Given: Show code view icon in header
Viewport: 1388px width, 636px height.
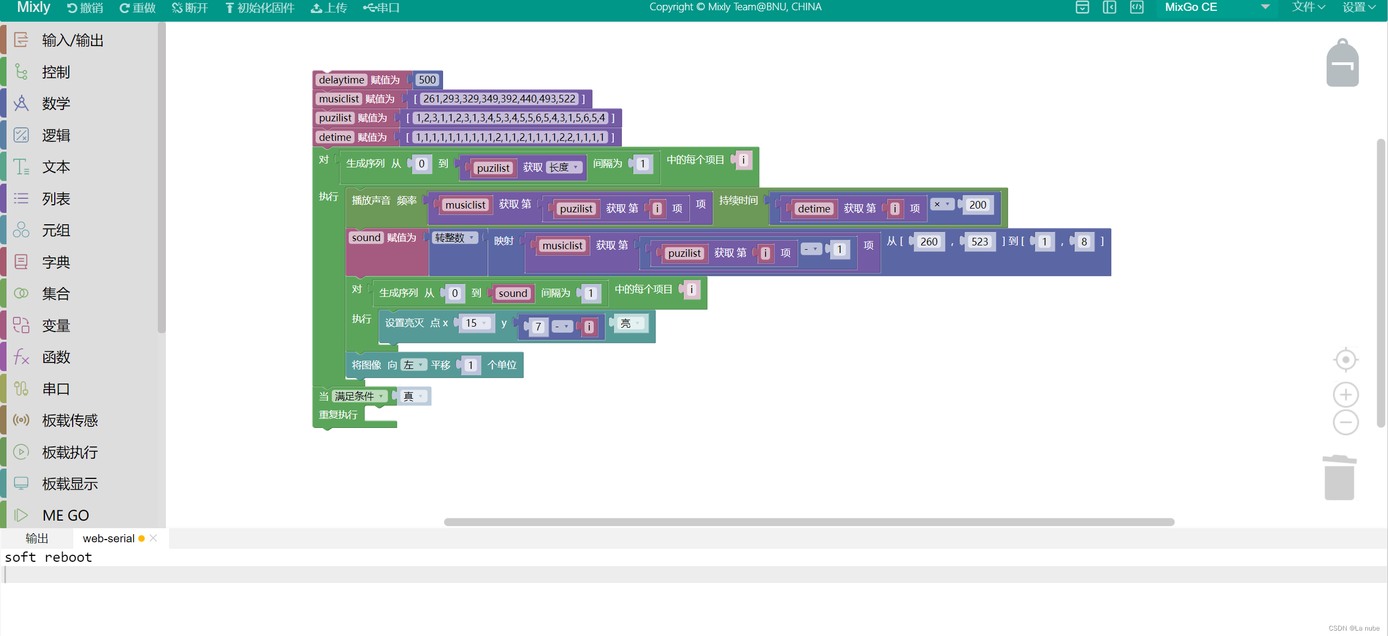Looking at the screenshot, I should pyautogui.click(x=1137, y=7).
